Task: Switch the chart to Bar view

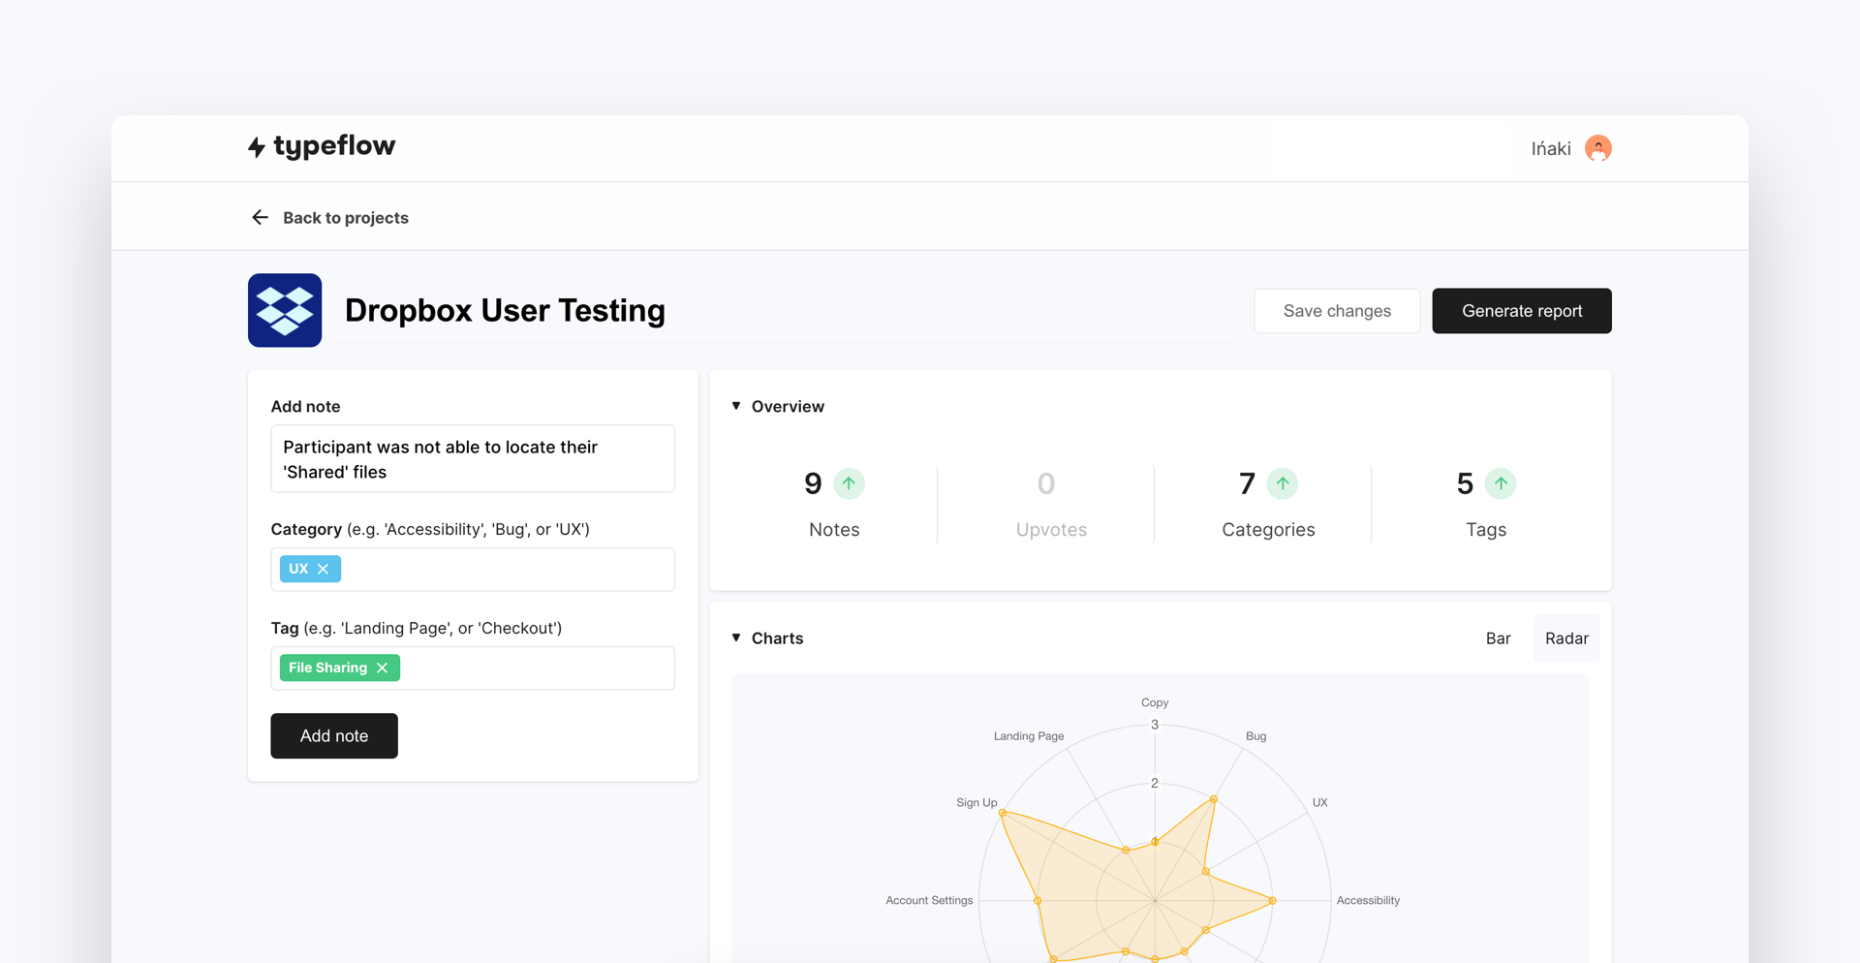Action: pyautogui.click(x=1498, y=637)
